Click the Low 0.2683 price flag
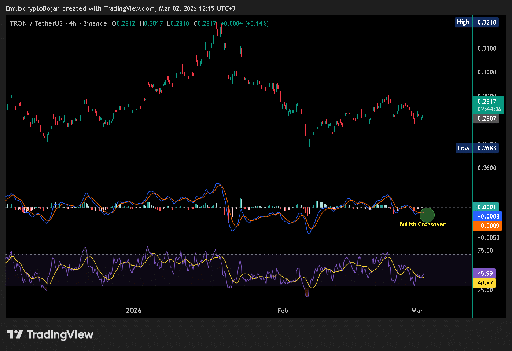The height and width of the screenshot is (351, 512). [x=477, y=148]
